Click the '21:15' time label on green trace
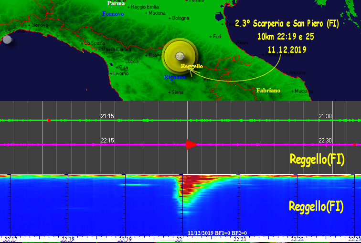 107,116
